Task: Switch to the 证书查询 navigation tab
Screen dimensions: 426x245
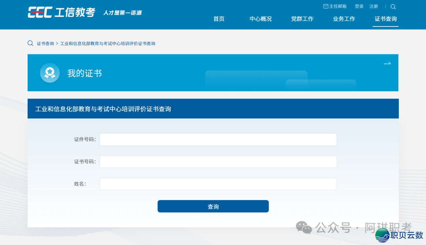Action: click(x=385, y=19)
